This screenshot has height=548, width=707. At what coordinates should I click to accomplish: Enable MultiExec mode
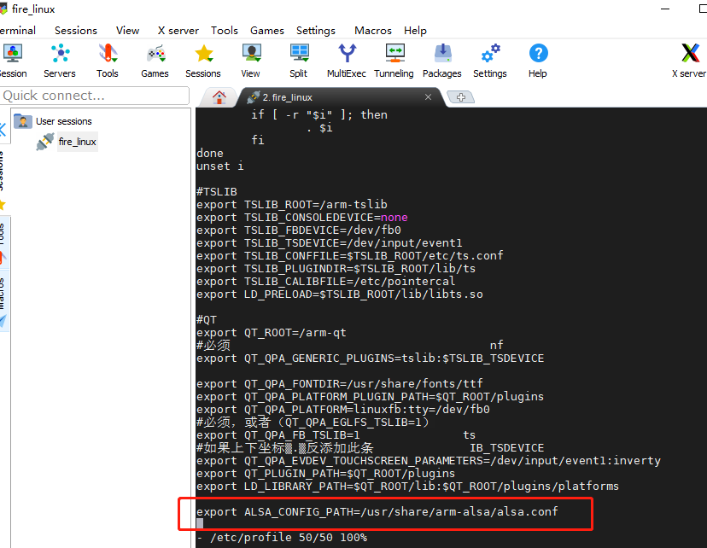coord(346,60)
